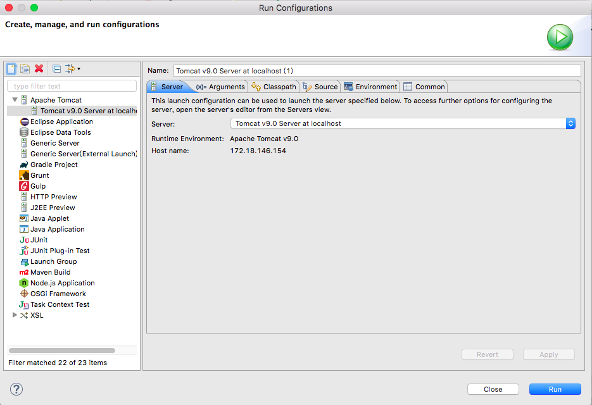
Task: Click the Task Context Test icon
Action: click(24, 304)
